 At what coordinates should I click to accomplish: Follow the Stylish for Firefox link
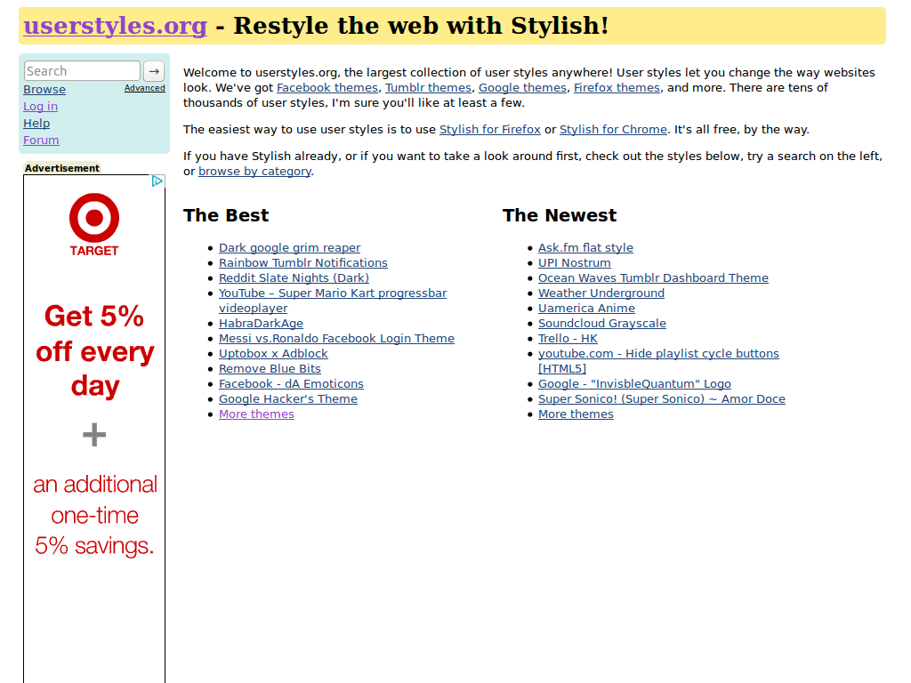(x=490, y=130)
